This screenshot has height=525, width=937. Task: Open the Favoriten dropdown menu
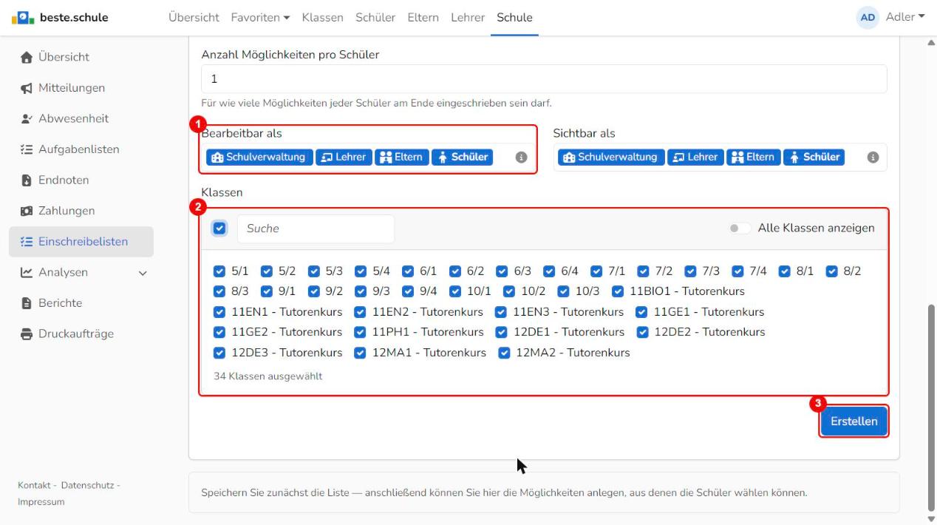click(260, 17)
